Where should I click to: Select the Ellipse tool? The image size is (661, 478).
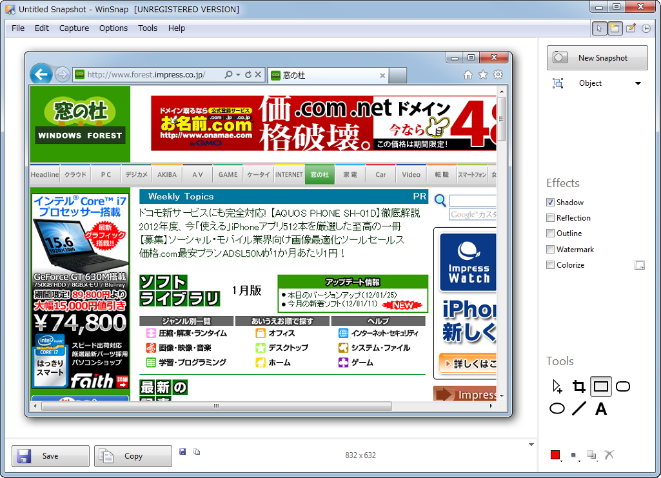[x=557, y=408]
